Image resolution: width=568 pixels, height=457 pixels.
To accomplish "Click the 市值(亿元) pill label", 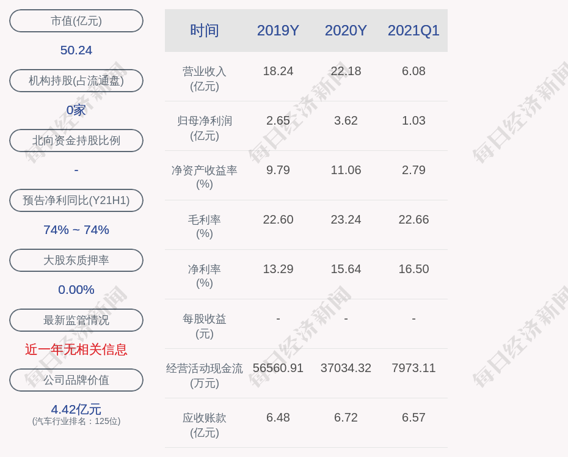I will 76,21.
